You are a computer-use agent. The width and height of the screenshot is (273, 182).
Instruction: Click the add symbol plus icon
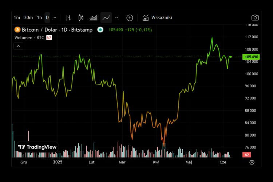pyautogui.click(x=130, y=17)
